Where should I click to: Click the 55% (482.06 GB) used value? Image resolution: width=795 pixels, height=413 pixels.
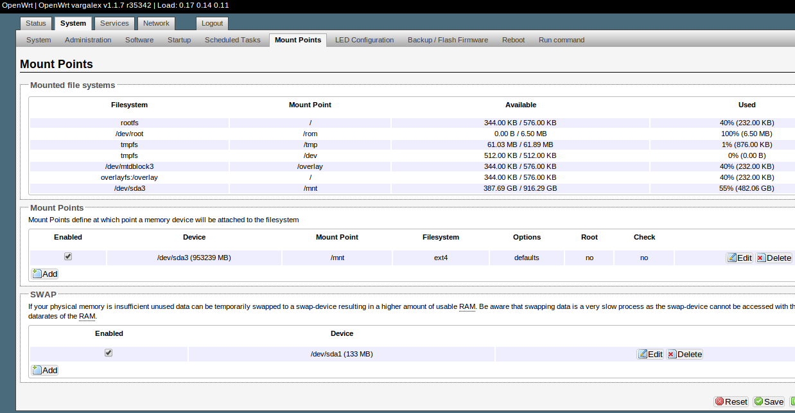tap(747, 188)
